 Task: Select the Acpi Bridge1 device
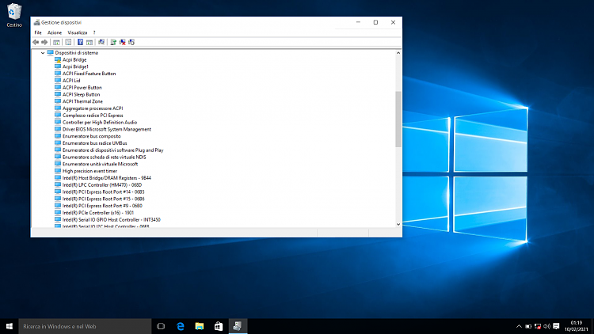(75, 66)
